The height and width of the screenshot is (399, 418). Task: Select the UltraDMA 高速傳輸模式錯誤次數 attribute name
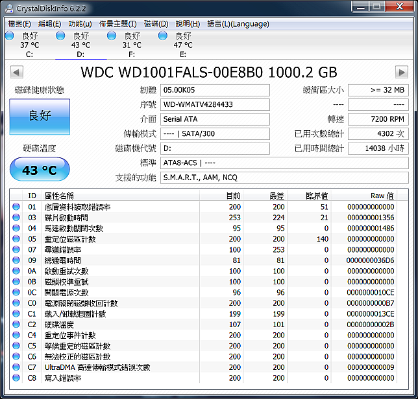tap(97, 367)
